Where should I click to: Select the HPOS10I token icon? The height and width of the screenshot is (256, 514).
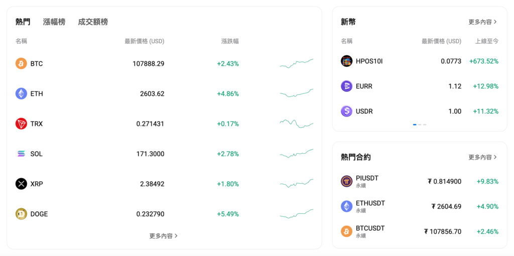coord(346,61)
